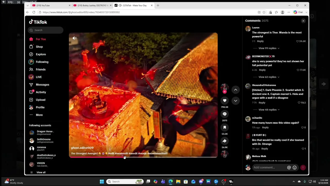Viewport: 330px width, 186px height.
Task: Switch to the (310) YouTube tab
Action: 51,5
